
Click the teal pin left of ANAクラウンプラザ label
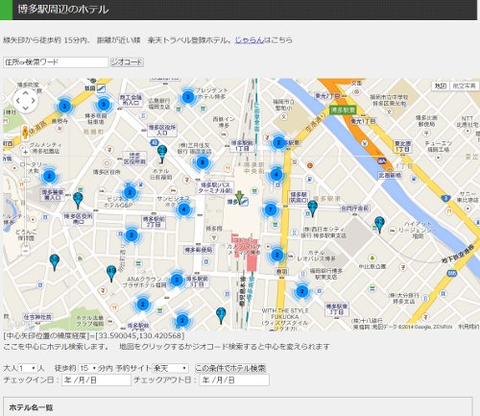click(x=111, y=273)
